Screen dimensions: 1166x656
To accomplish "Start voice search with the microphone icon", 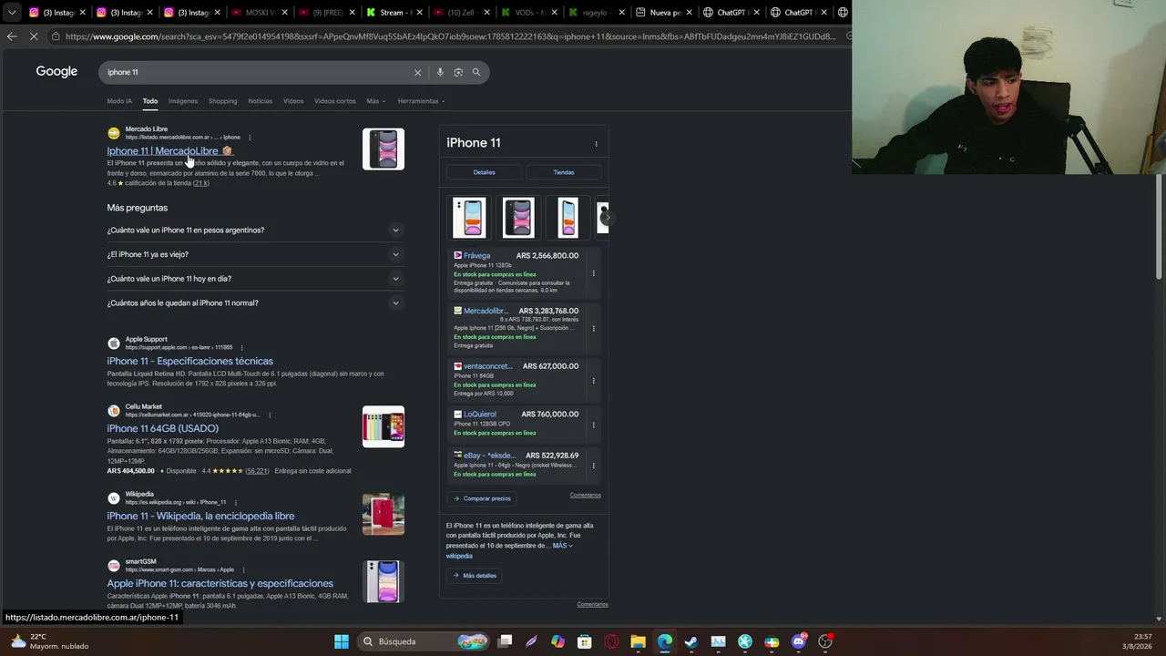I will click(440, 72).
